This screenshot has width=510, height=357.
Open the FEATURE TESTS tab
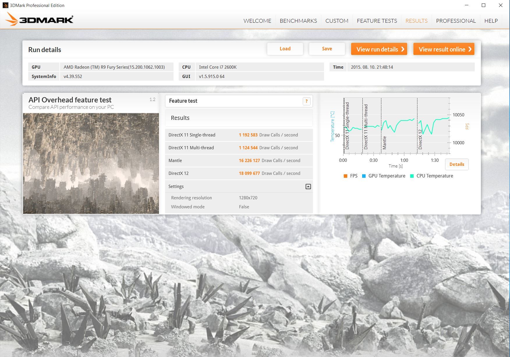tap(377, 21)
